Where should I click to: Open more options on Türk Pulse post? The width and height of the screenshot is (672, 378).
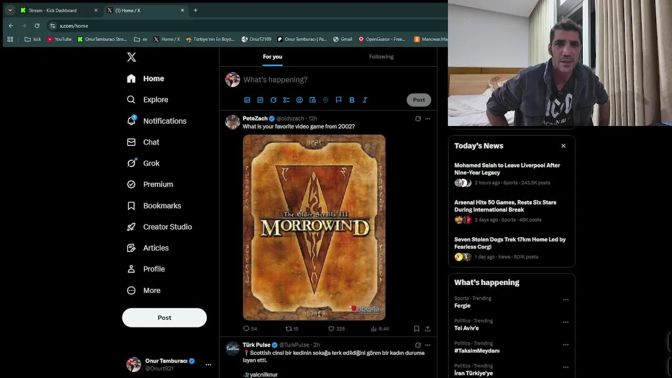[x=427, y=345]
